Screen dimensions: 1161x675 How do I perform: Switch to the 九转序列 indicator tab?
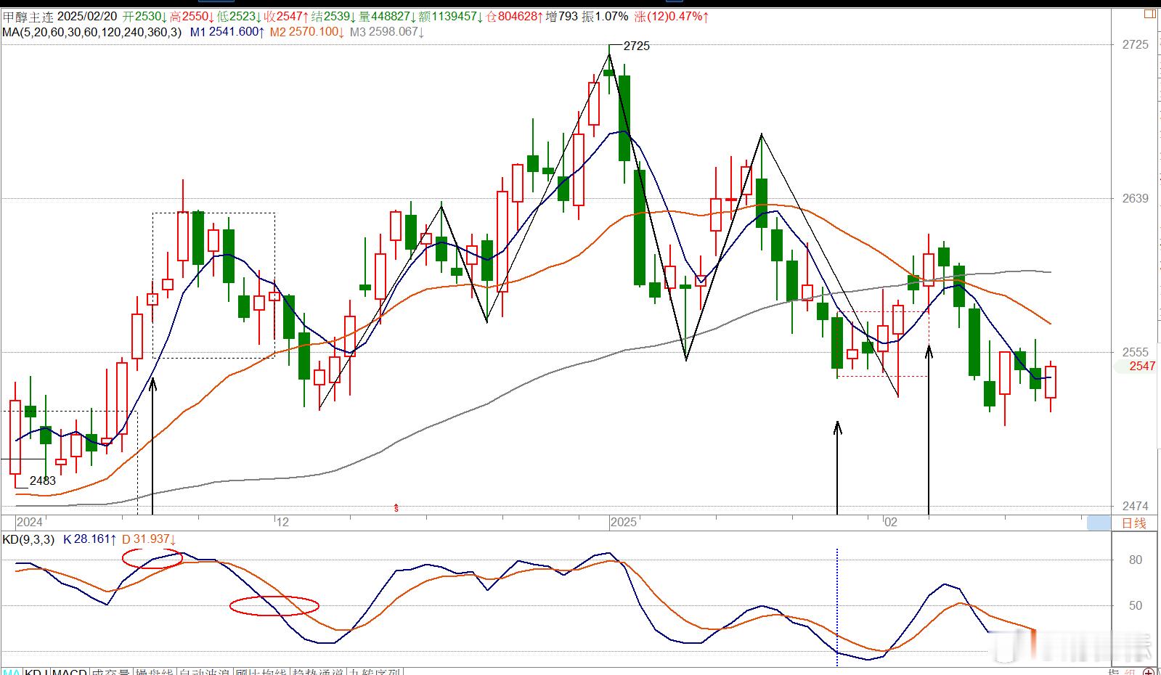pyautogui.click(x=375, y=671)
